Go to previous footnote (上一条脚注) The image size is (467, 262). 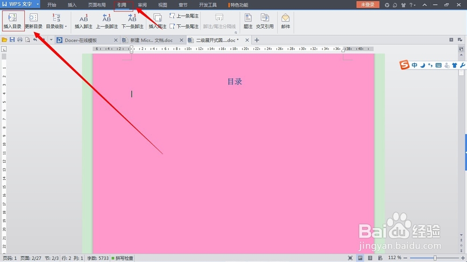(107, 21)
